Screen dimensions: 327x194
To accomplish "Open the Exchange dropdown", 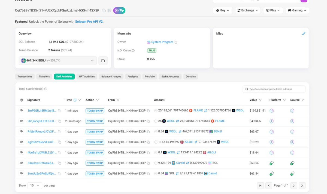I will click(248, 10).
